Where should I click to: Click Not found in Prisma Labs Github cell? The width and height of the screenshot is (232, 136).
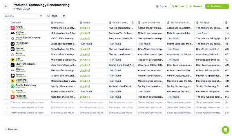pos(86,44)
